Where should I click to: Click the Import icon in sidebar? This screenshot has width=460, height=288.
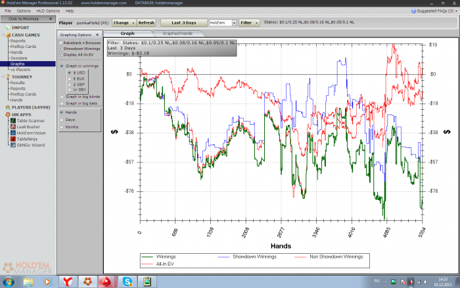point(8,28)
